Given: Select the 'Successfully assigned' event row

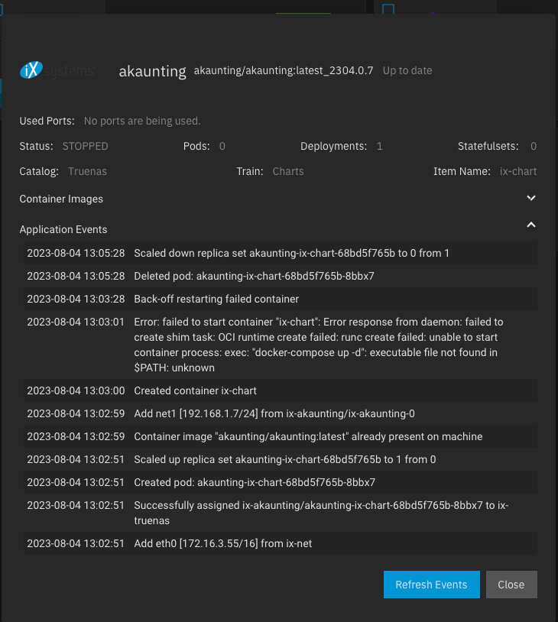Looking at the screenshot, I should coord(281,513).
